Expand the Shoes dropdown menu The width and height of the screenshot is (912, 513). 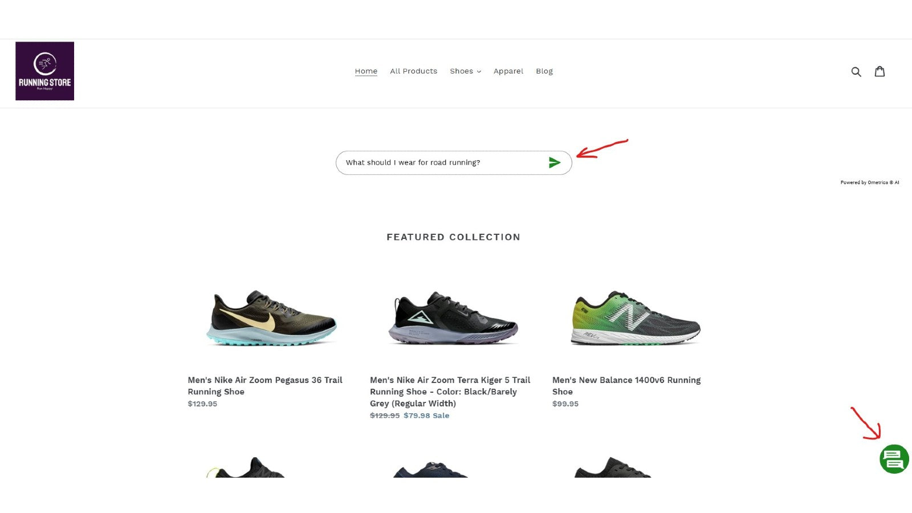465,71
